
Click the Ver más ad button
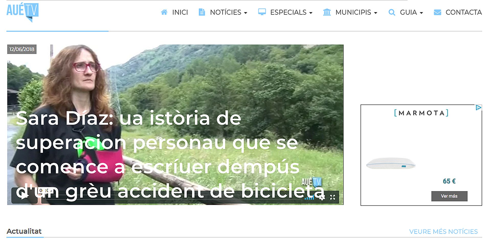(449, 196)
